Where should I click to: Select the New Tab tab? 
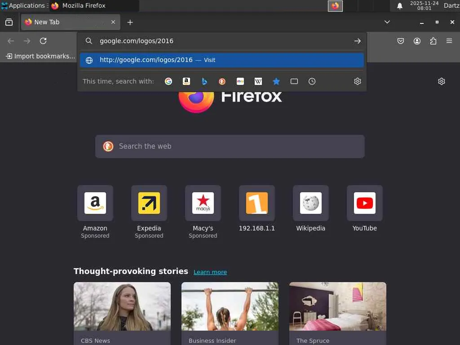point(71,22)
